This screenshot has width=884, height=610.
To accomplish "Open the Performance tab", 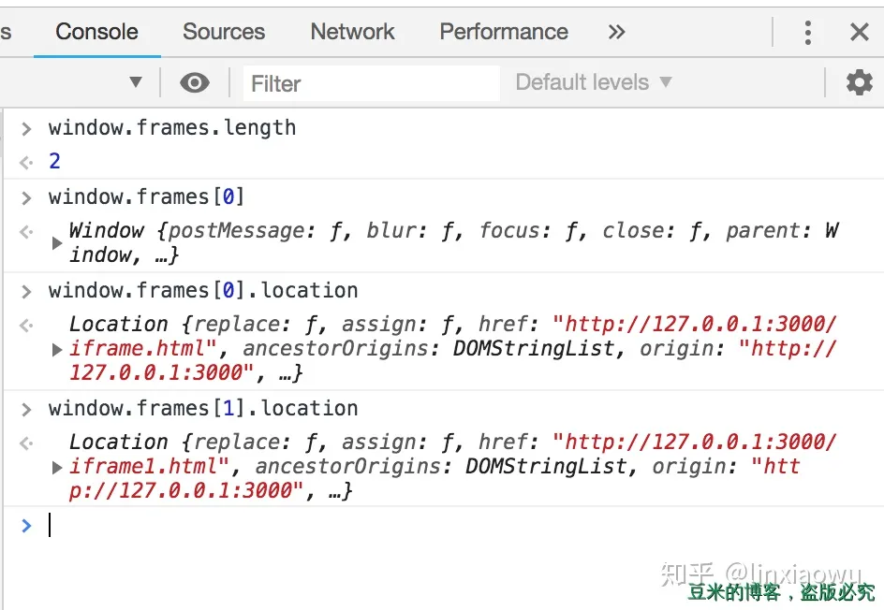I will coord(504,32).
